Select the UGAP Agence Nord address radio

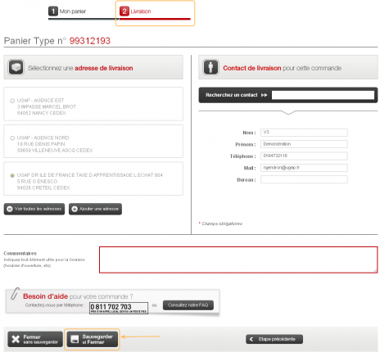pos(12,138)
